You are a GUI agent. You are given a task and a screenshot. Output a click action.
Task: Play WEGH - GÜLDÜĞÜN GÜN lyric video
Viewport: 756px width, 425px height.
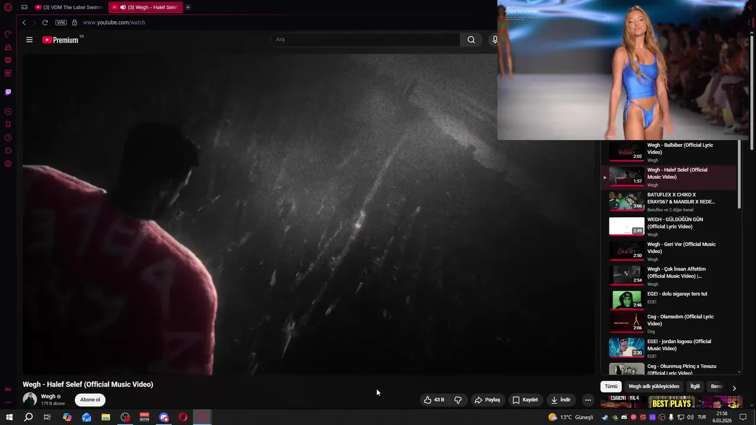point(669,226)
